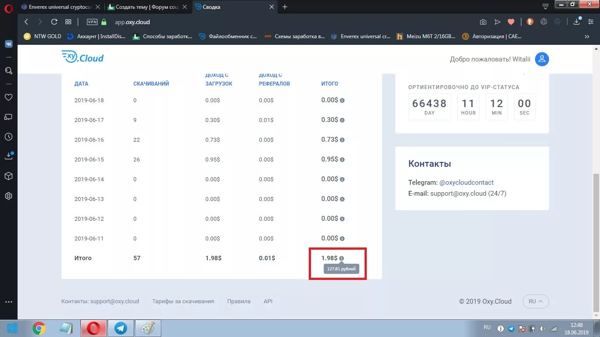Open extensions cube icon in sidebar
600x337 pixels.
pyautogui.click(x=8, y=176)
